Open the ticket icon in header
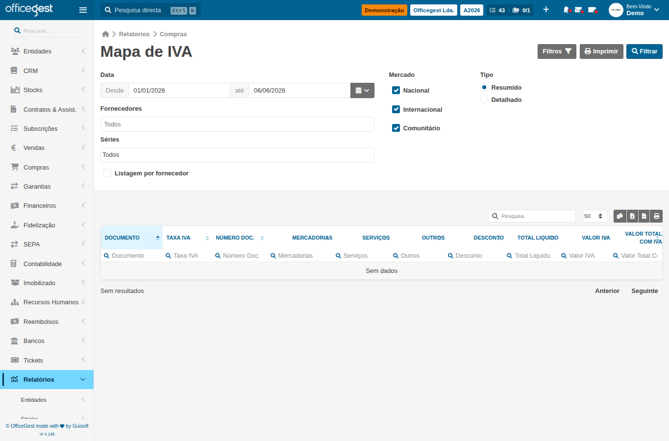 (x=592, y=10)
